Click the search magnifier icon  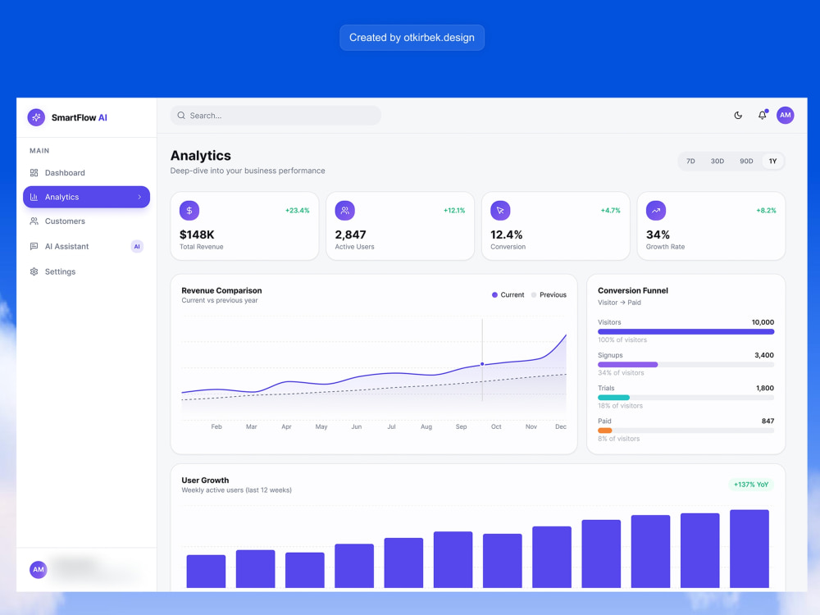(181, 116)
